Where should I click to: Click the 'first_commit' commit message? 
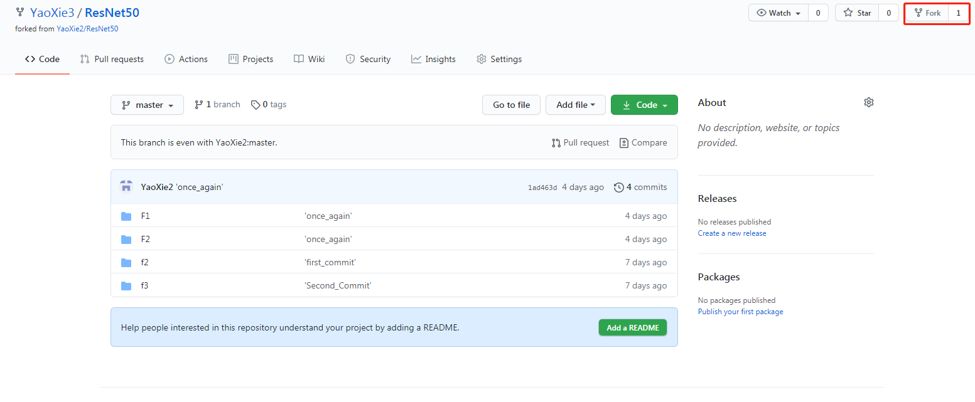pyautogui.click(x=330, y=262)
